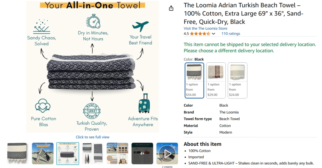
Task: Select the Black color swatch option
Action: pos(194,80)
